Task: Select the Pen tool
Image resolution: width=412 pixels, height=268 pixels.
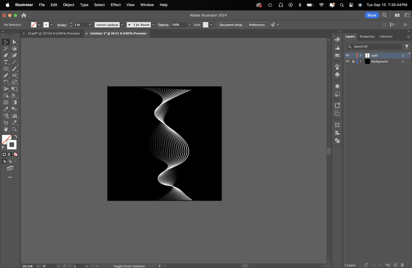Action: click(6, 55)
